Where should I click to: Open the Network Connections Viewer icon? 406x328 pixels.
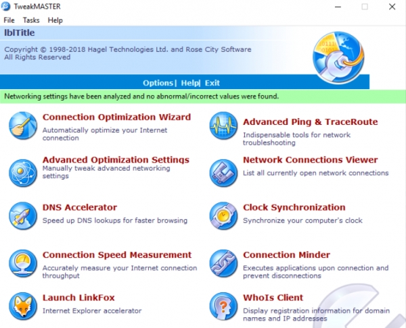pos(223,172)
